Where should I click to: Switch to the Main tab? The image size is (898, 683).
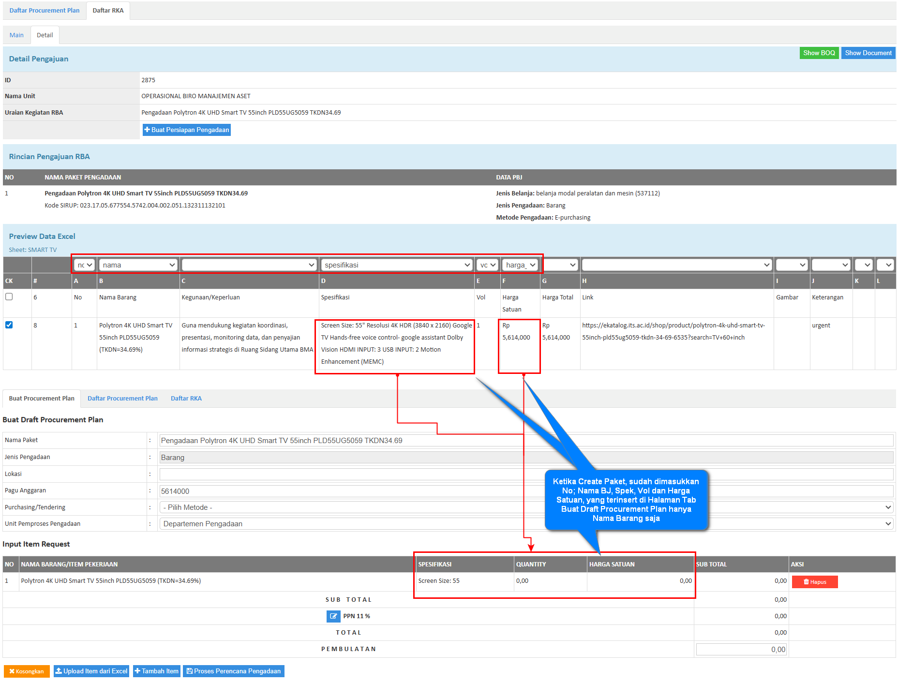tap(16, 35)
